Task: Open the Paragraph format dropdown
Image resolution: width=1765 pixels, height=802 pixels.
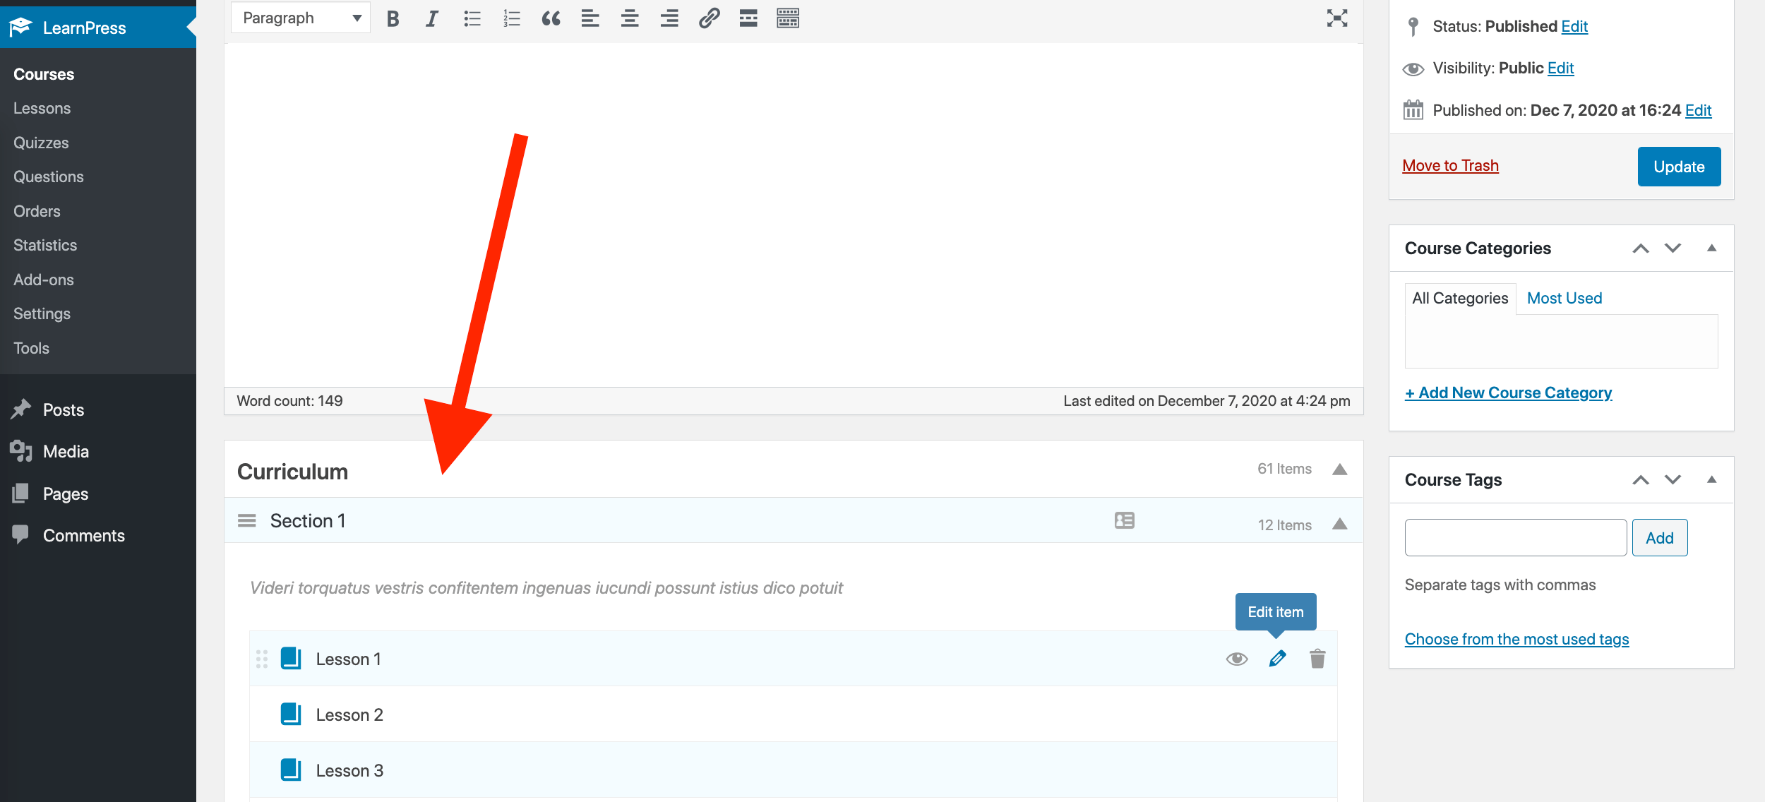Action: [301, 18]
